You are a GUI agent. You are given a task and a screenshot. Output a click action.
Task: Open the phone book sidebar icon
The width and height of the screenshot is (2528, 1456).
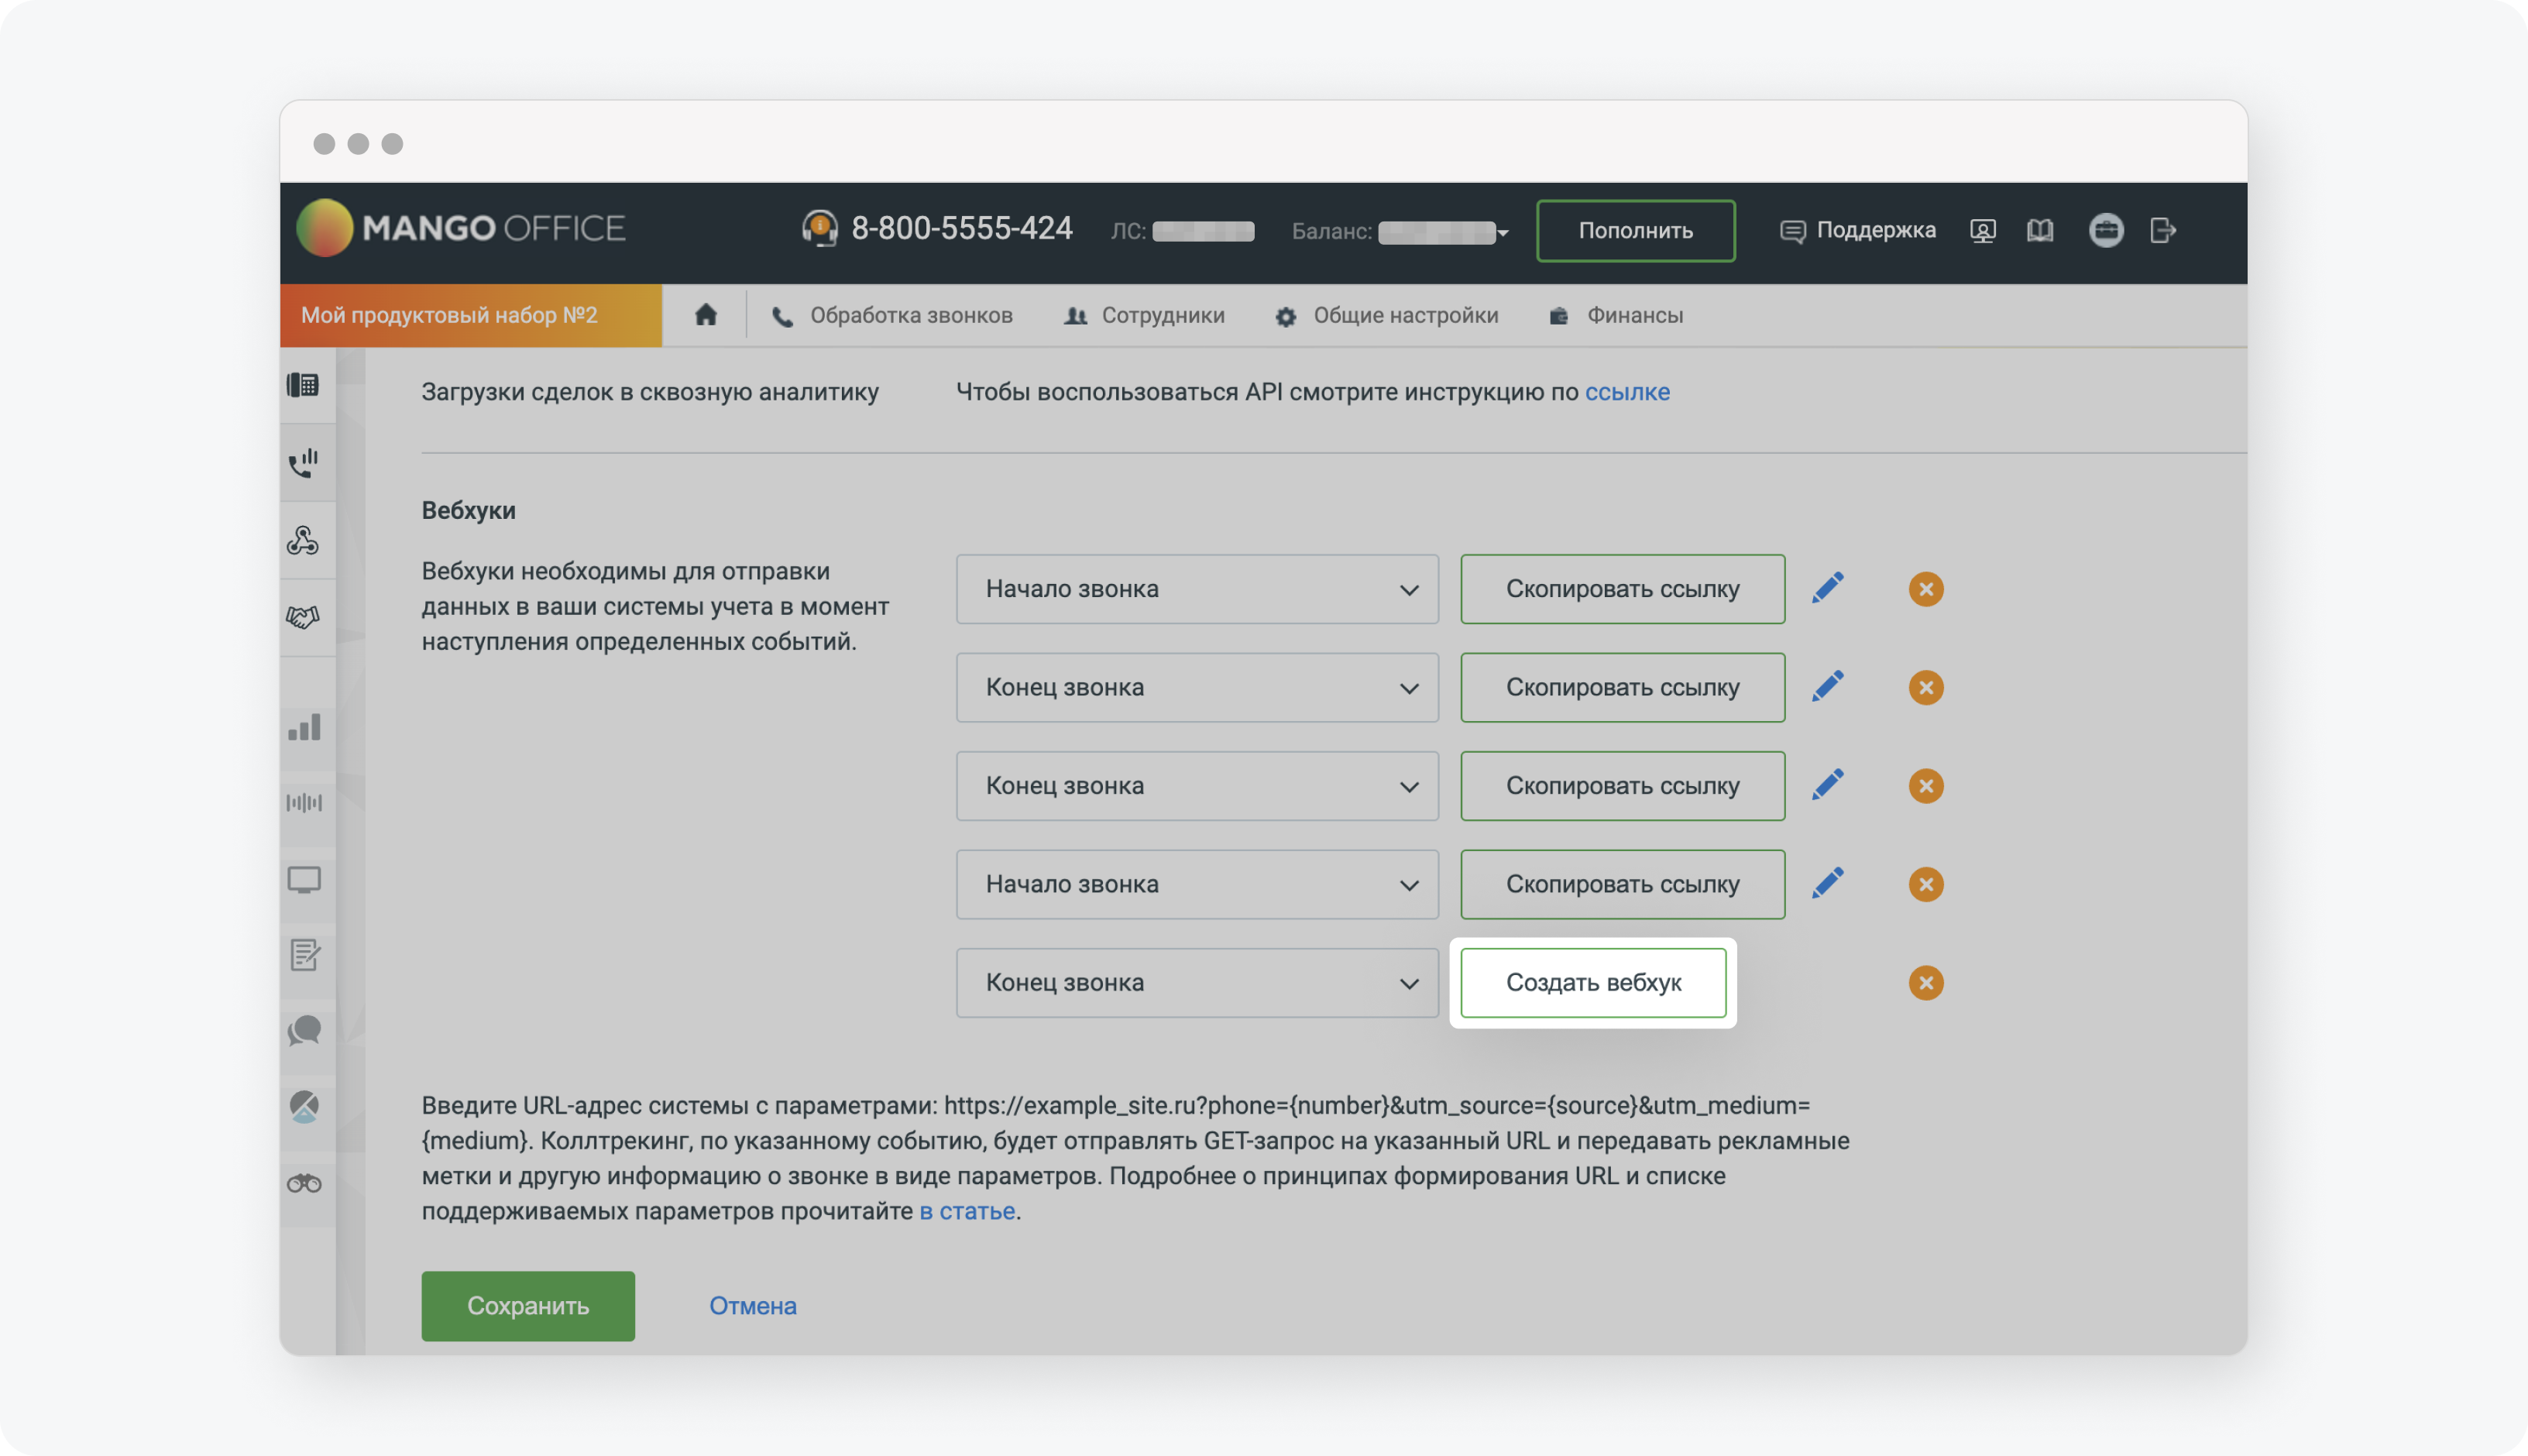click(303, 385)
